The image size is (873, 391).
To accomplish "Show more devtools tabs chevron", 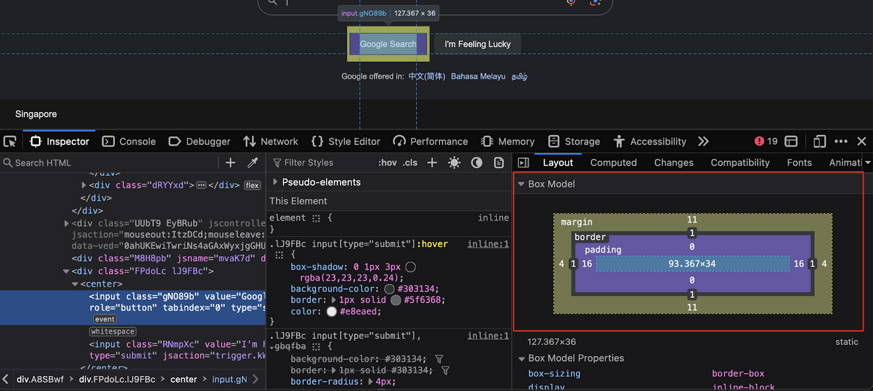I will coord(703,141).
